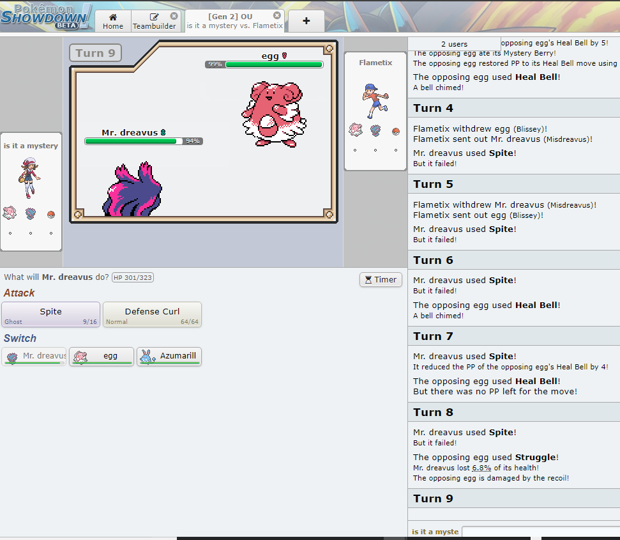The image size is (620, 540).
Task: Focus the chat message input field
Action: (x=541, y=531)
